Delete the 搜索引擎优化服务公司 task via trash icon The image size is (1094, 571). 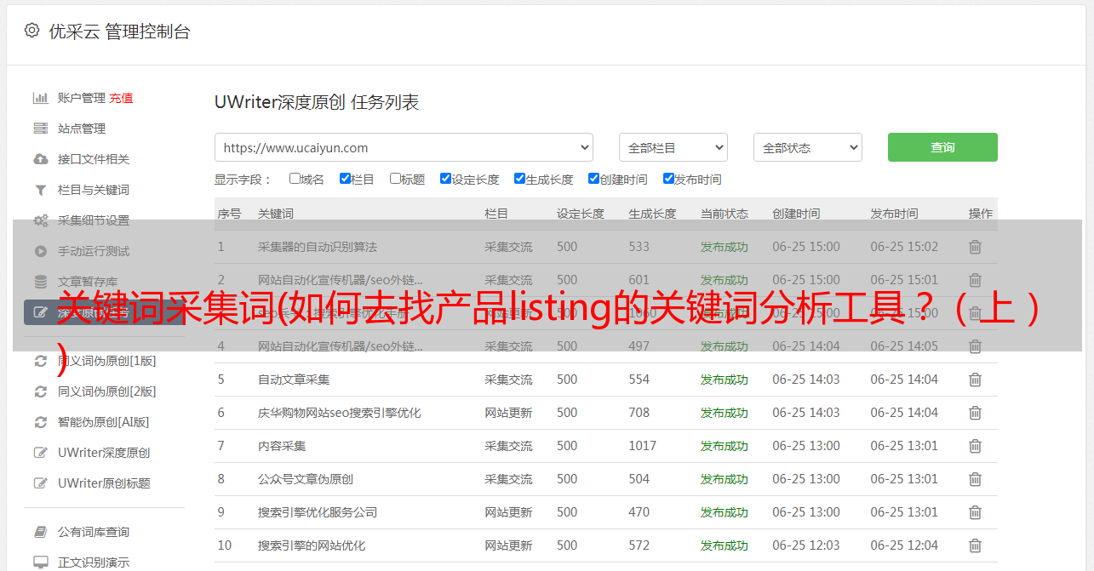click(975, 512)
